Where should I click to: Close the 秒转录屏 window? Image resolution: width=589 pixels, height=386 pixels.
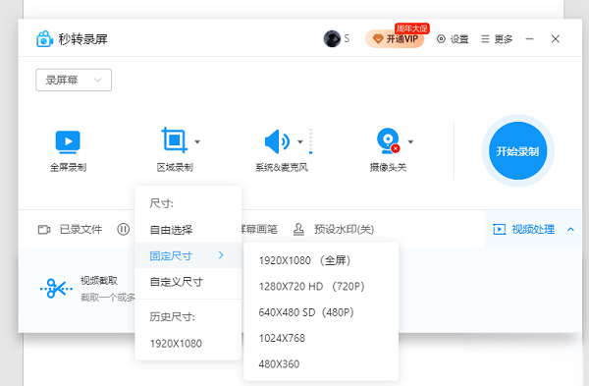[556, 39]
